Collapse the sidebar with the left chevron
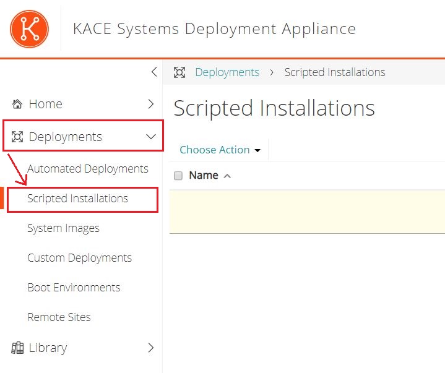This screenshot has width=445, height=373. [x=154, y=72]
